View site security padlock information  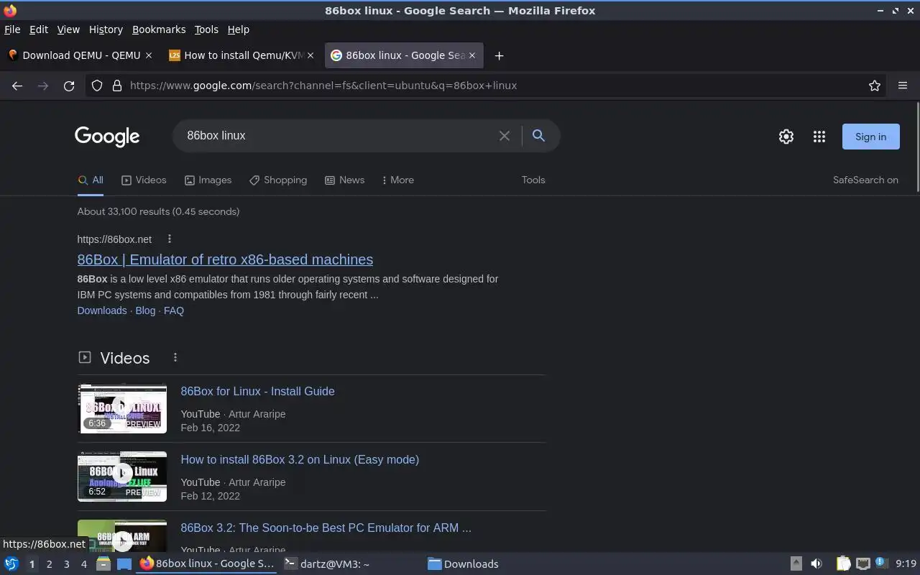pos(117,86)
